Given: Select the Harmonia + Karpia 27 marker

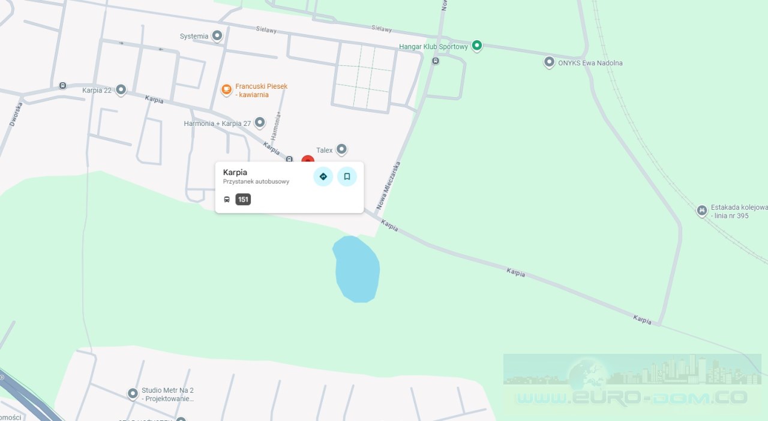Looking at the screenshot, I should pyautogui.click(x=260, y=123).
